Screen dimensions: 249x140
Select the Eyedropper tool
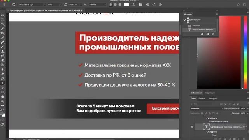[2, 38]
